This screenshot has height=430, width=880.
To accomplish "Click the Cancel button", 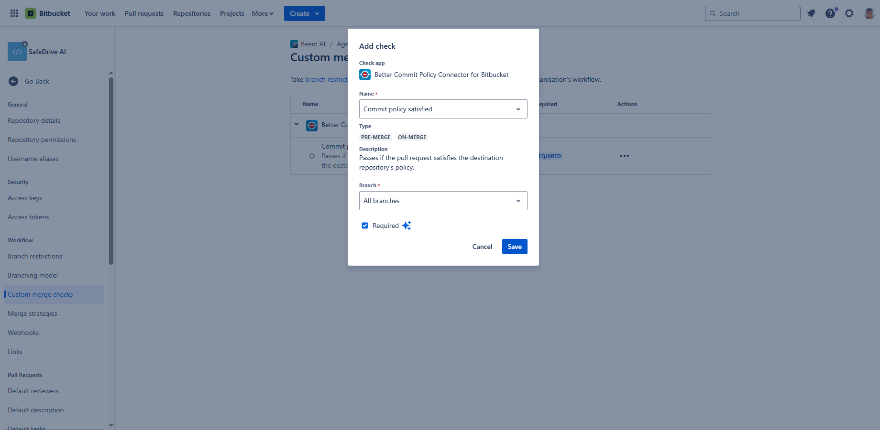I will 482,247.
